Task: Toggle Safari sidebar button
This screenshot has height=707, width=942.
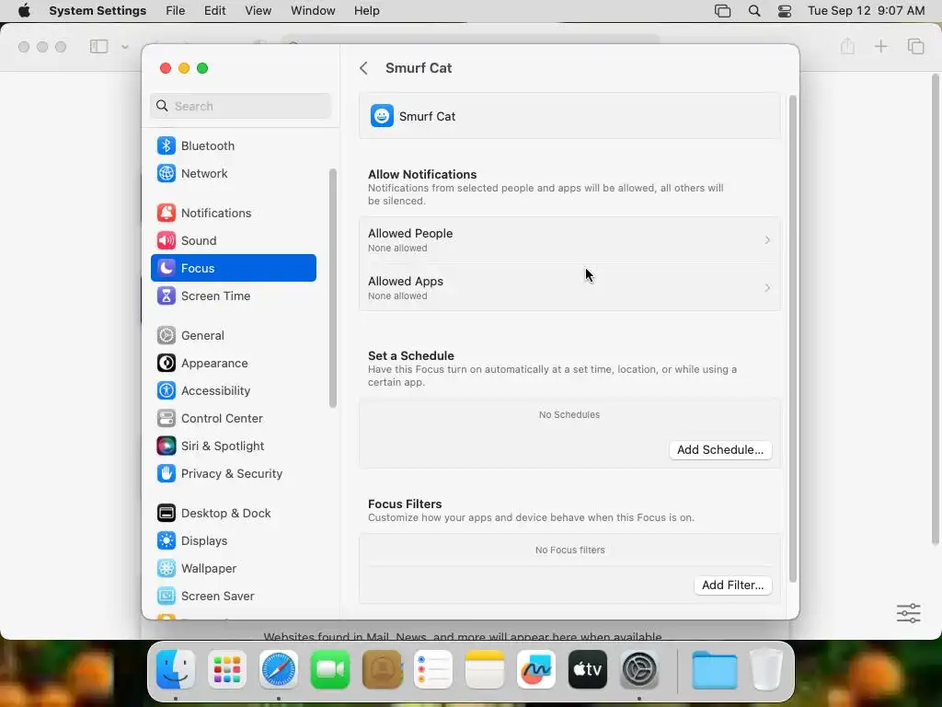Action: [x=99, y=46]
